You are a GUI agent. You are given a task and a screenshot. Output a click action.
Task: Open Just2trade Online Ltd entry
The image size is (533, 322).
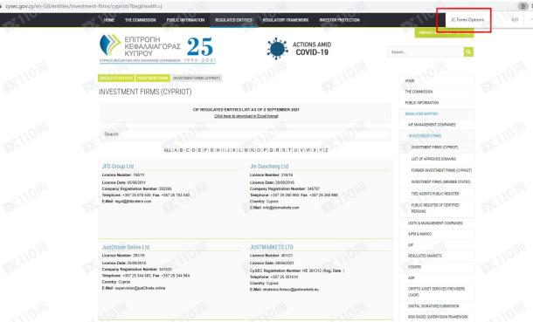pos(126,247)
